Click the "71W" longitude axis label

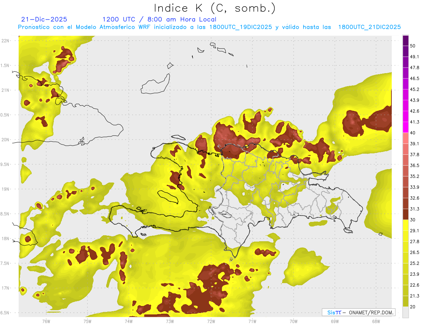point(252,321)
